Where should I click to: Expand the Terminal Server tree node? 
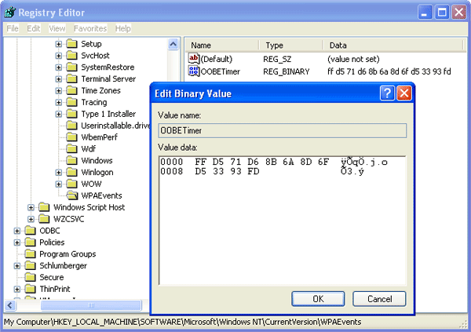pos(59,78)
